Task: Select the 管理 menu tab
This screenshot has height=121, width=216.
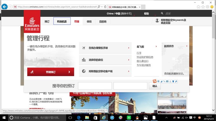Action: [77, 21]
